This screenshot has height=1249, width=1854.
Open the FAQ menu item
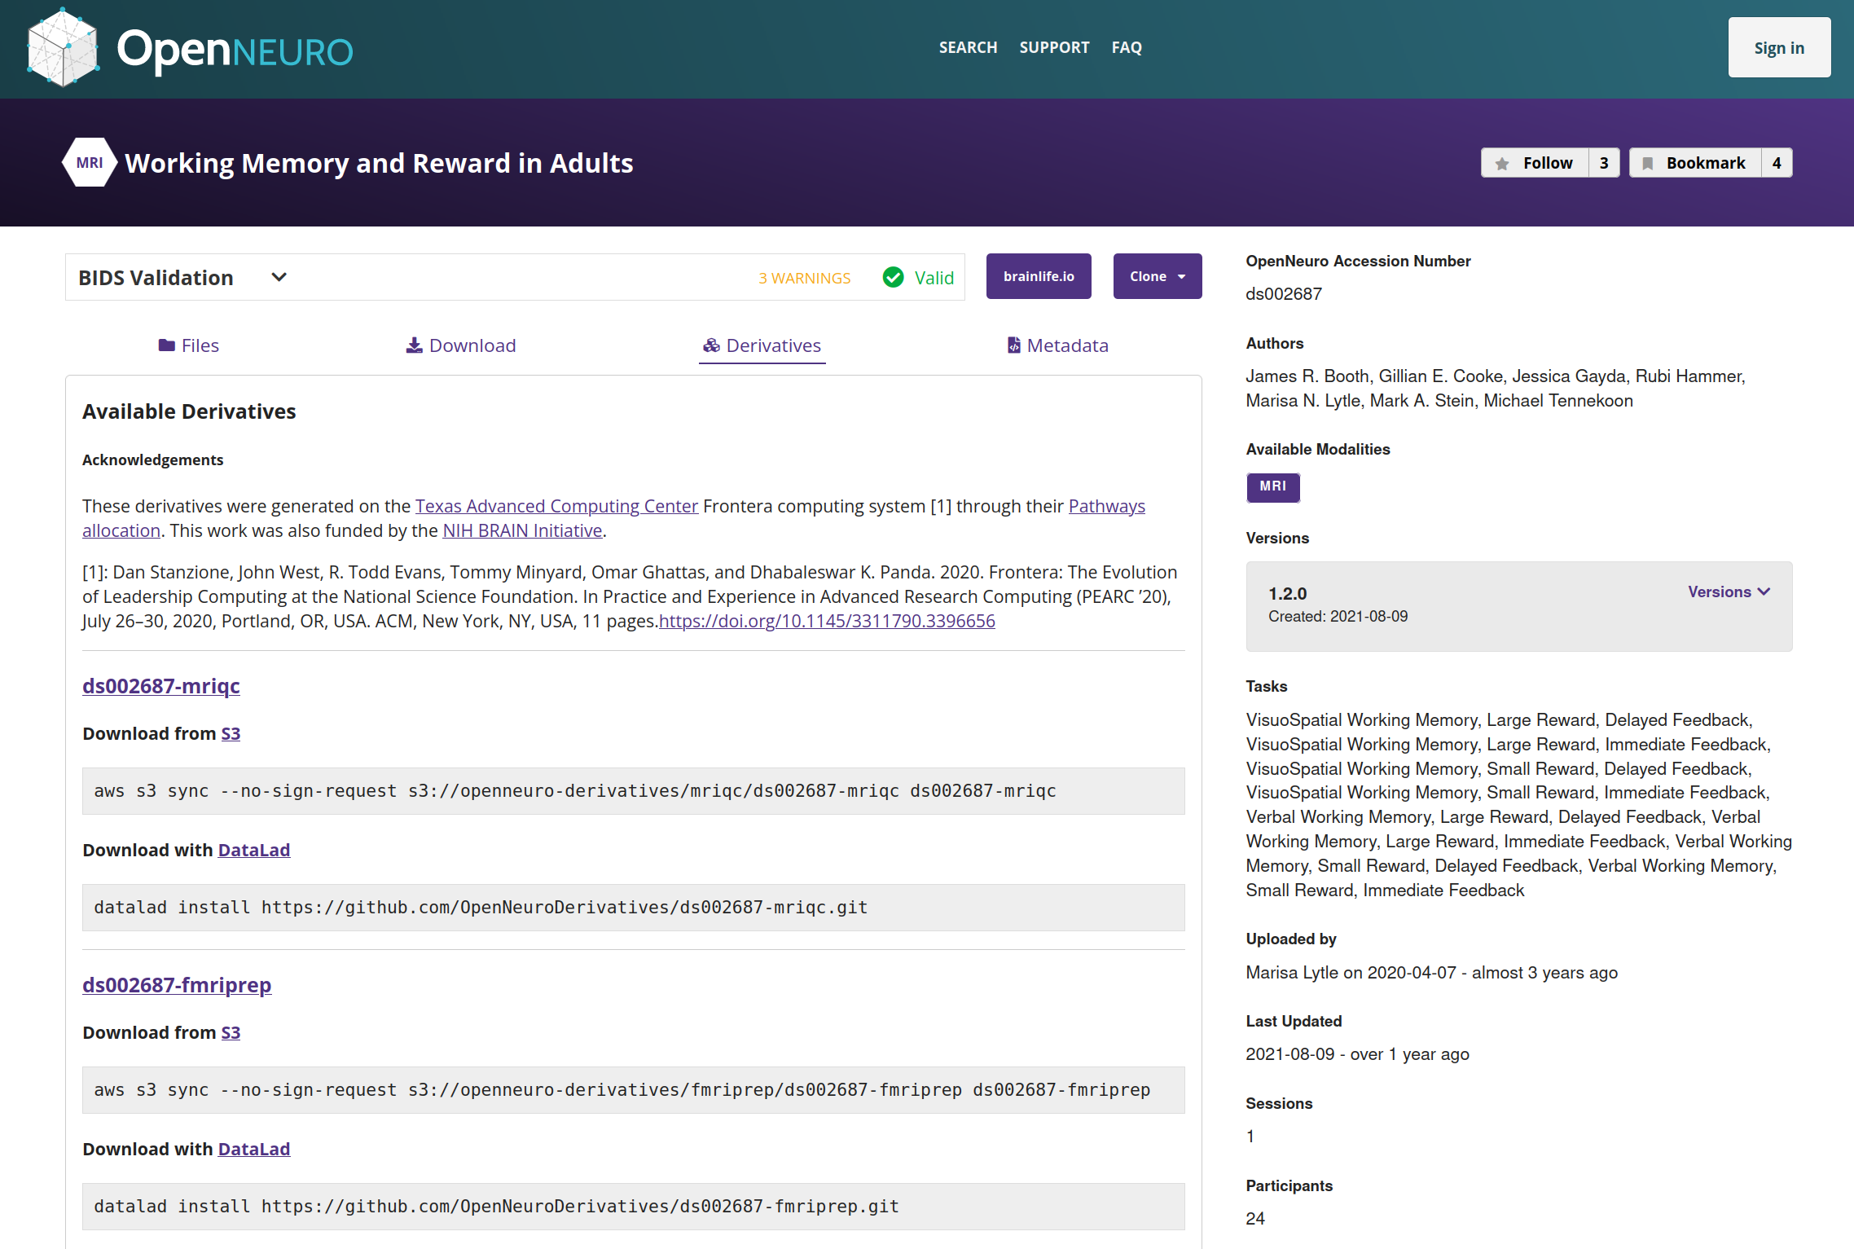click(x=1127, y=47)
